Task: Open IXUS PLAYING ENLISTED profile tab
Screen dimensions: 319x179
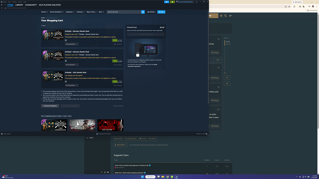Action: click(50, 5)
